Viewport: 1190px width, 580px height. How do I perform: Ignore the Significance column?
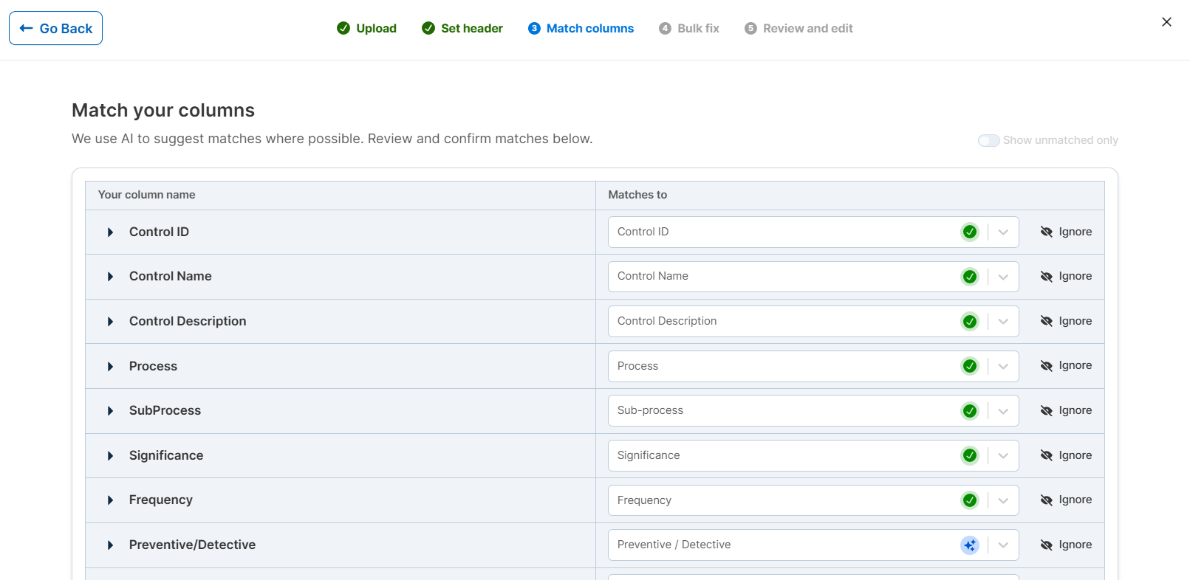pyautogui.click(x=1066, y=455)
